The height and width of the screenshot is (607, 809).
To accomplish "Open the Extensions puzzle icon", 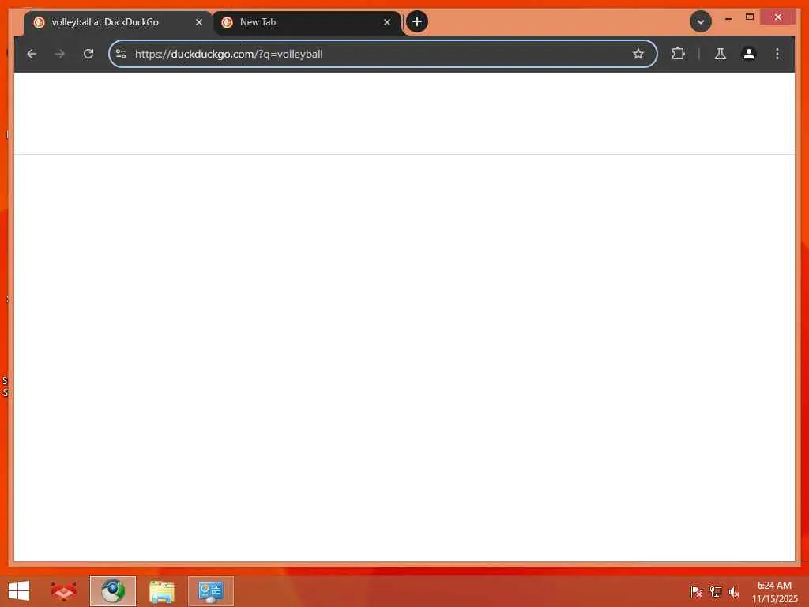I will tap(679, 54).
